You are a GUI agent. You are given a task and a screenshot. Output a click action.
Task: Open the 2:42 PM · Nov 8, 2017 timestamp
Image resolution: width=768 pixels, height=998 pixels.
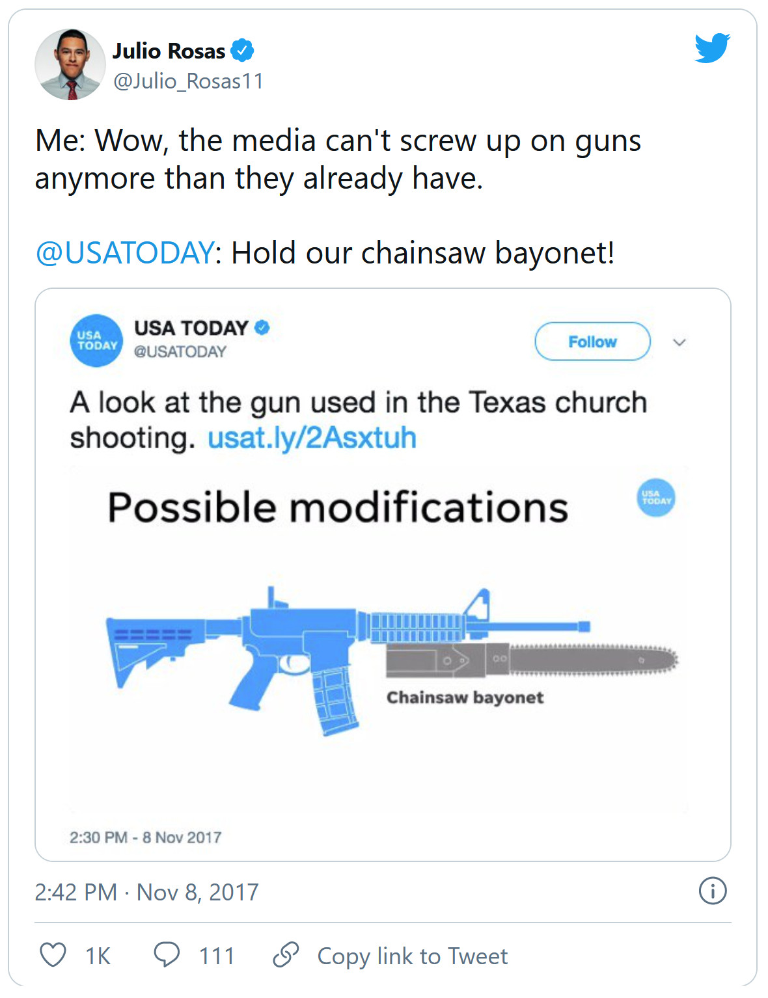click(146, 892)
